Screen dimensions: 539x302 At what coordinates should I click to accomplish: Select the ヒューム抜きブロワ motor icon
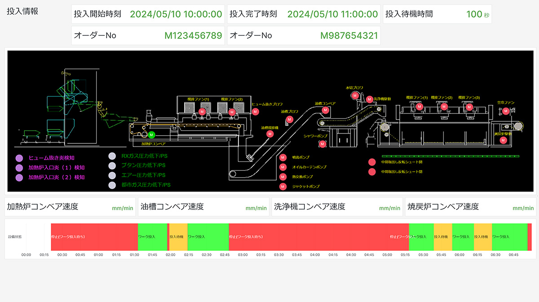(255, 112)
